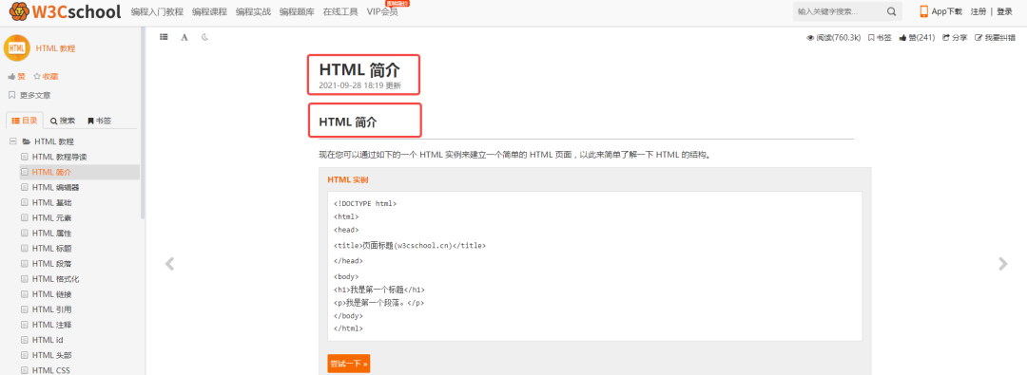Open 编程实战 menu
Viewport: 1027px width, 375px height.
coord(253,11)
